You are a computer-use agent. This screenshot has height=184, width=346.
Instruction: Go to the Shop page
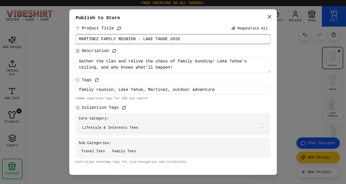point(312,16)
